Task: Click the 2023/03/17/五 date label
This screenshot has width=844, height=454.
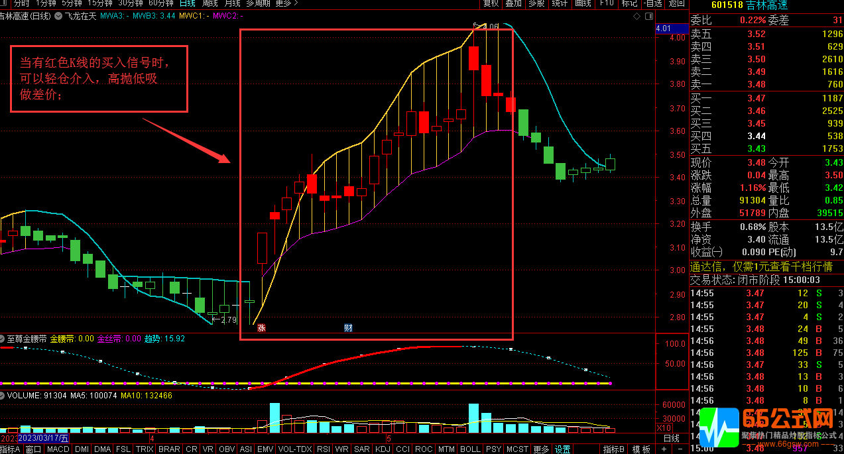Action: coord(43,438)
